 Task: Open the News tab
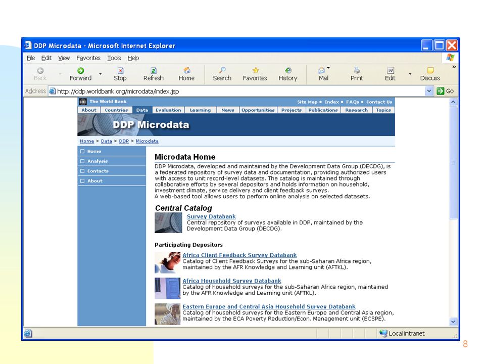point(228,110)
